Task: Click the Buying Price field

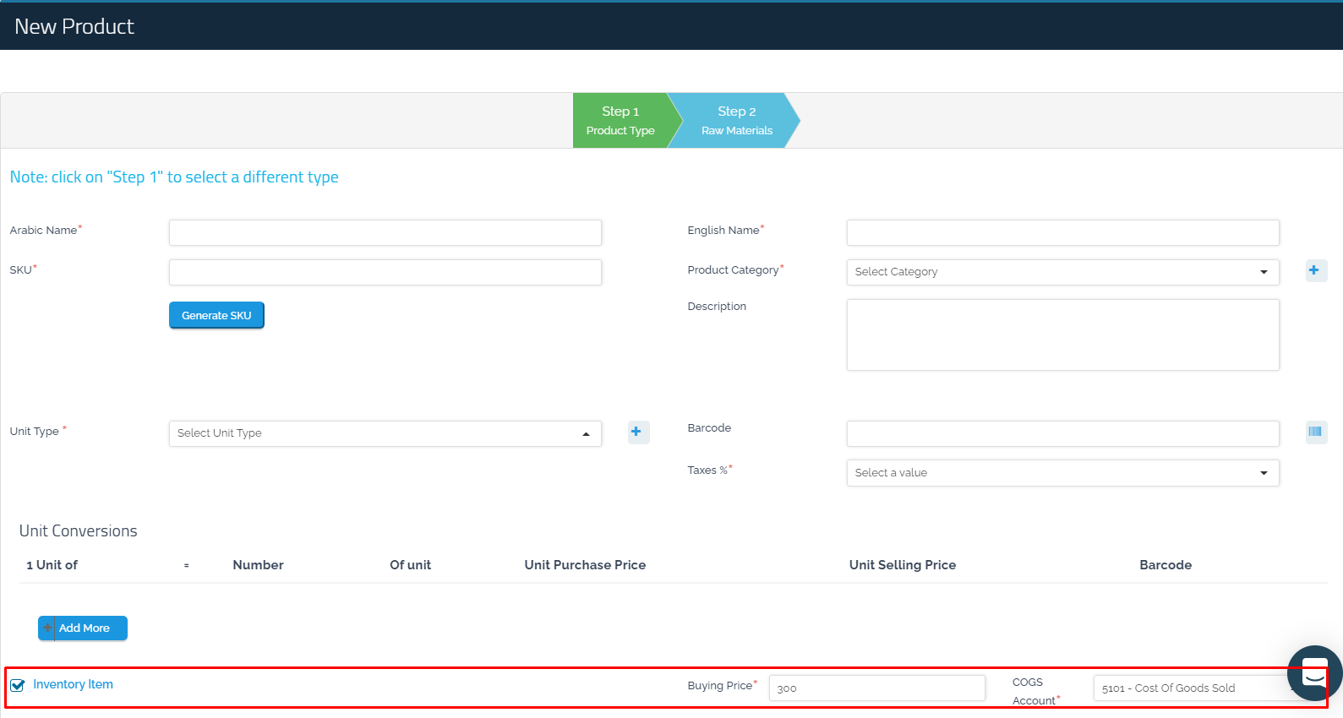Action: tap(876, 688)
